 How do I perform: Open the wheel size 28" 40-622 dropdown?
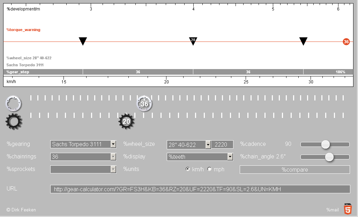[x=189, y=144]
